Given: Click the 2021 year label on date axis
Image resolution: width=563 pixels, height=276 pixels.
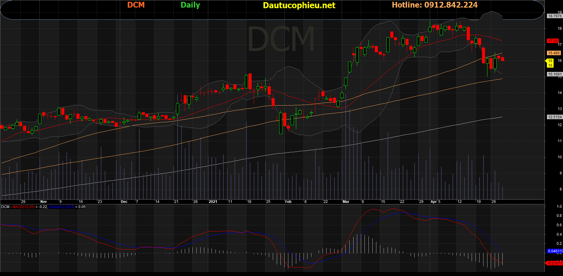Looking at the screenshot, I should [x=213, y=202].
